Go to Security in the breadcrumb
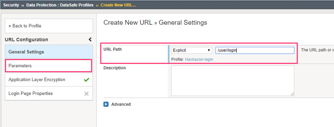The image size is (334, 127). (11, 5)
